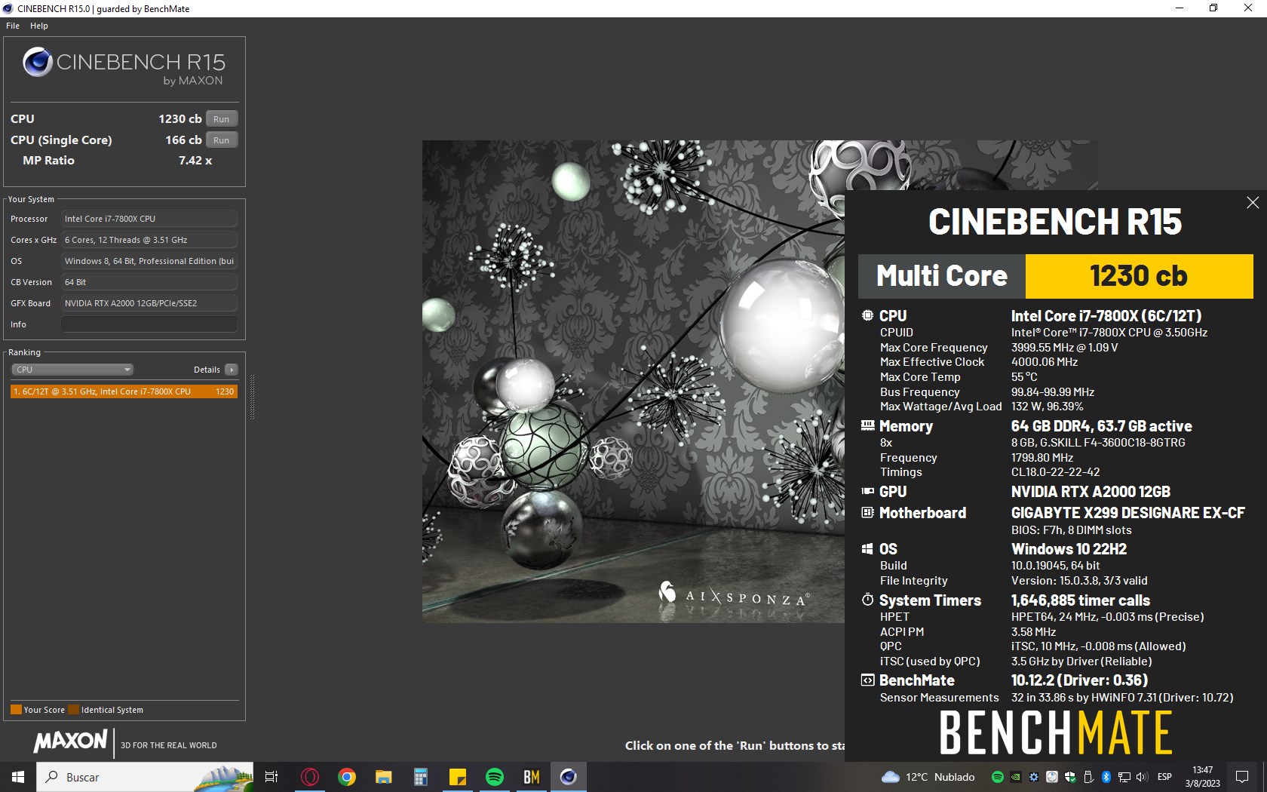
Task: Click the MP Ratio value 7.42 x
Action: tap(195, 161)
